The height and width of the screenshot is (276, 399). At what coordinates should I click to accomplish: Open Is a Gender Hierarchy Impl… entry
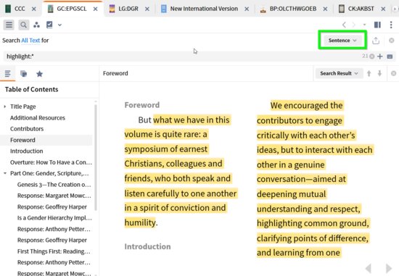[54, 218]
